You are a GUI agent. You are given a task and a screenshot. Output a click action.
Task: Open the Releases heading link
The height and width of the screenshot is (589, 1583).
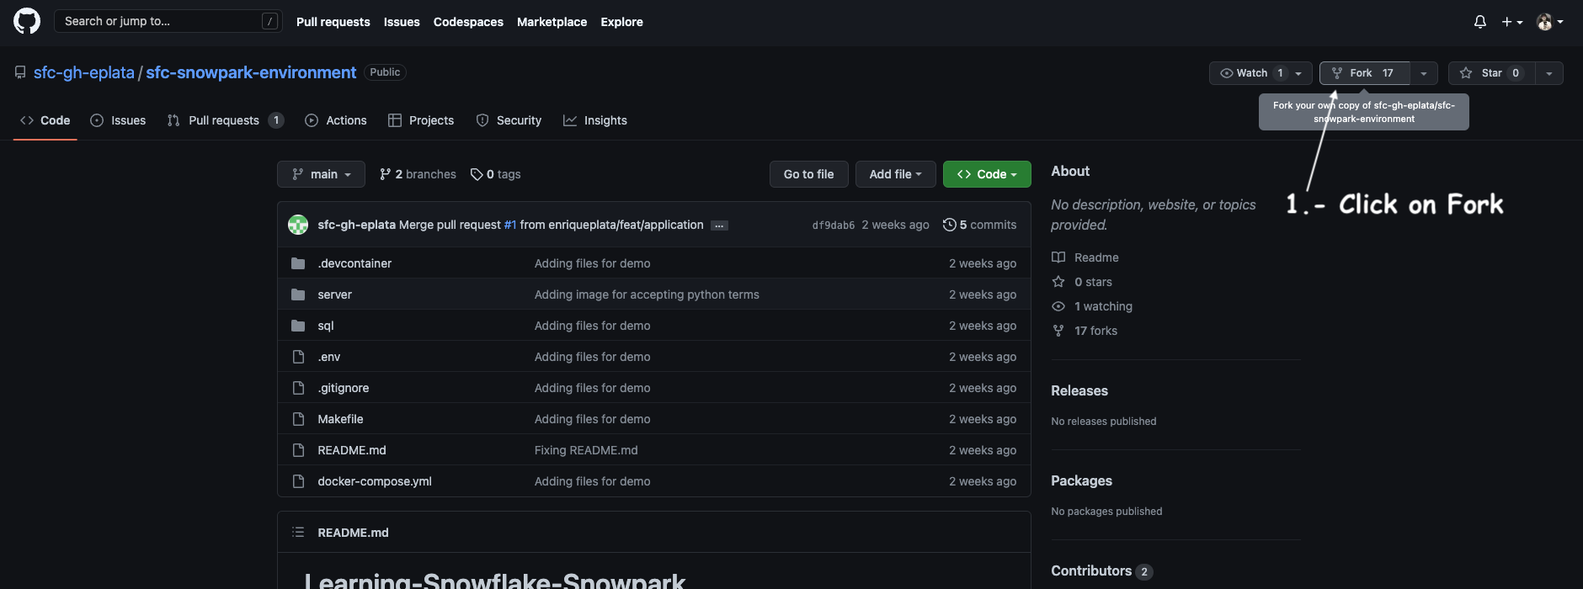point(1079,390)
